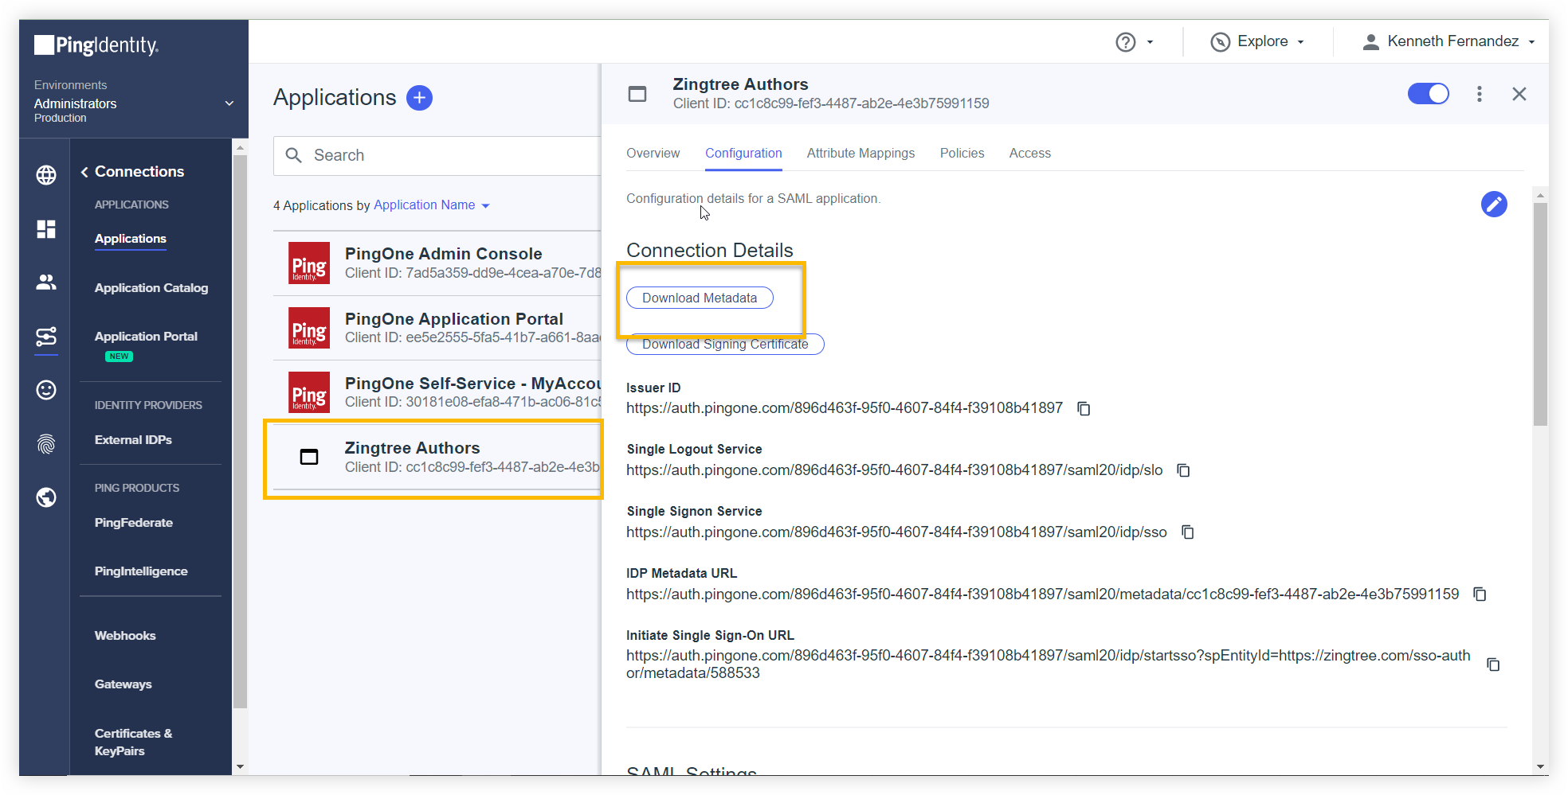Click the sidebar scrollbar up arrow
Screen dimensions: 1568x795
[x=240, y=147]
